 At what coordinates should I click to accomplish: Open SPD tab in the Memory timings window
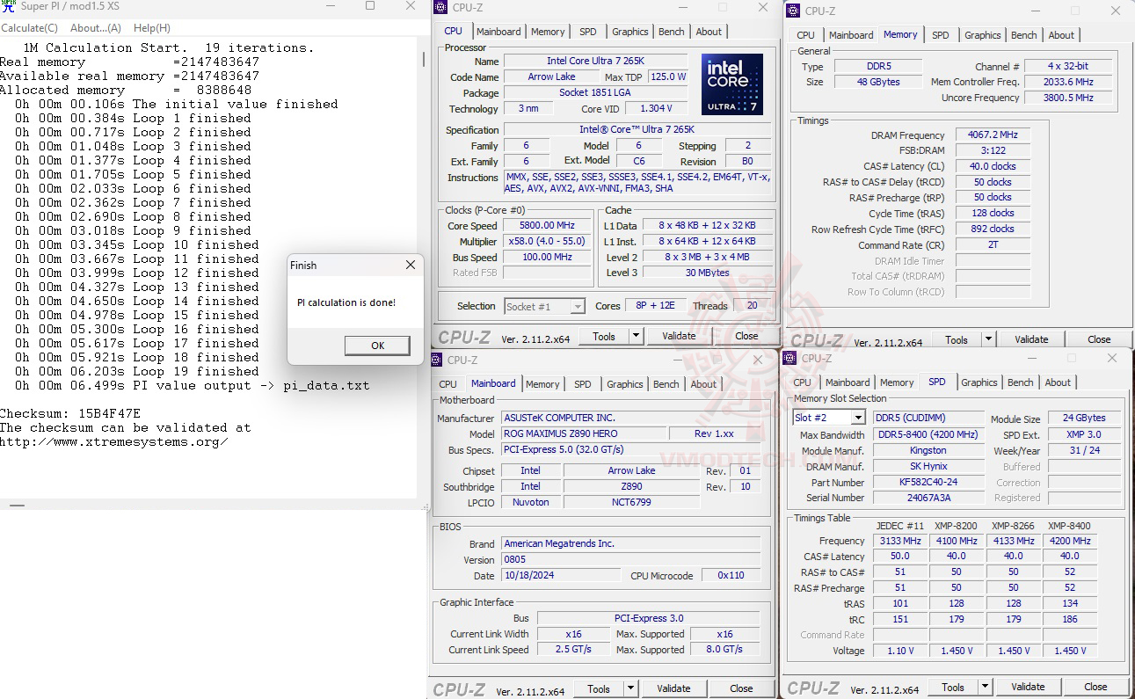[x=941, y=35]
